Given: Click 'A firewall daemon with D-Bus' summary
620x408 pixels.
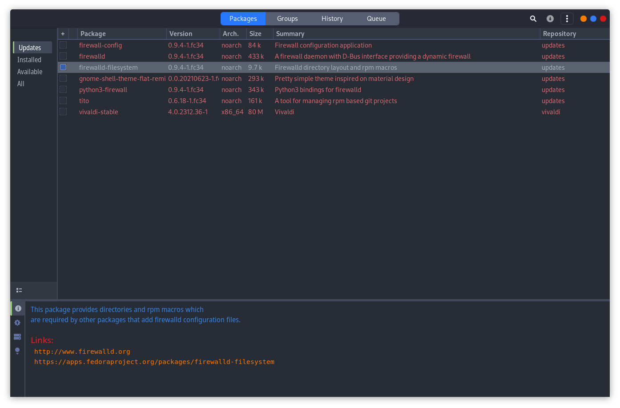Looking at the screenshot, I should coord(373,56).
